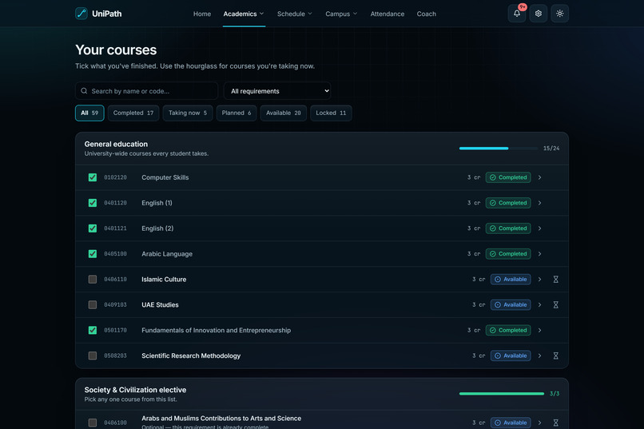Click the Society & Civilization elective progress bar
The image size is (644, 429).
[502, 394]
